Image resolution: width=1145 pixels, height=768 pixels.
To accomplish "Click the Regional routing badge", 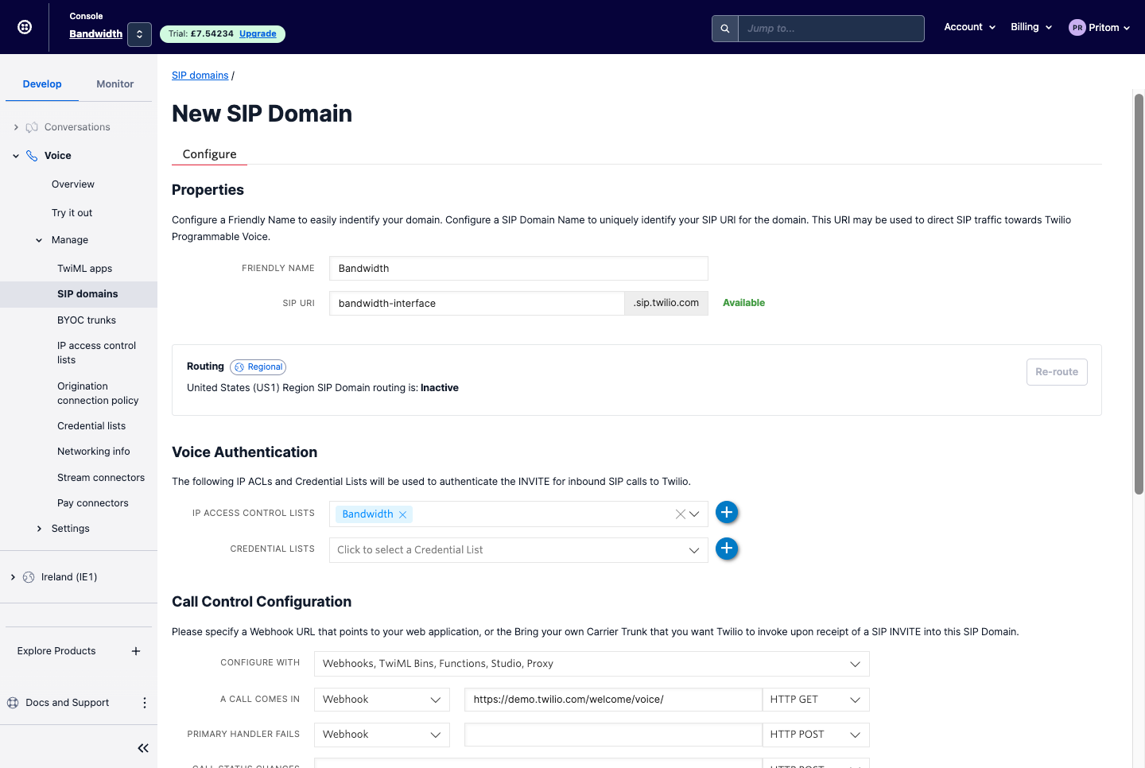I will point(258,367).
